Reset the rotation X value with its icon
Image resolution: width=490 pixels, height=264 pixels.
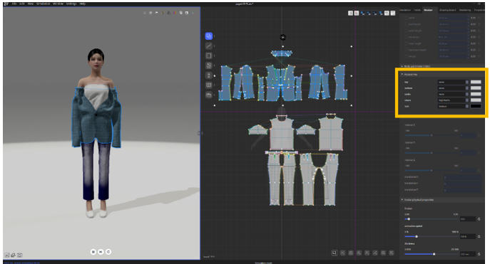pyautogui.click(x=479, y=135)
